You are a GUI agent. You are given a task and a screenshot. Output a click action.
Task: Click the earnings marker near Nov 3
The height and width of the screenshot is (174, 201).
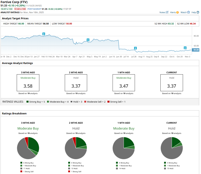[x=185, y=48]
